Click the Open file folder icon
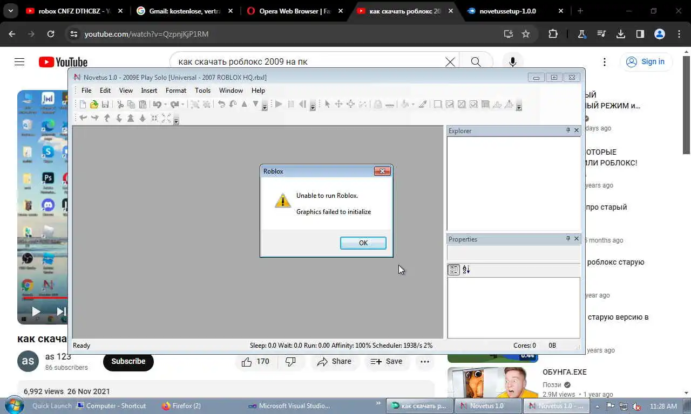 94,105
